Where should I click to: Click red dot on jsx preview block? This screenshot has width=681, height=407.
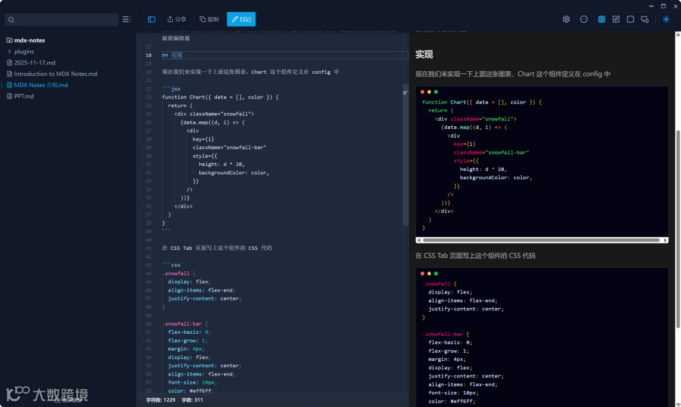pos(422,91)
